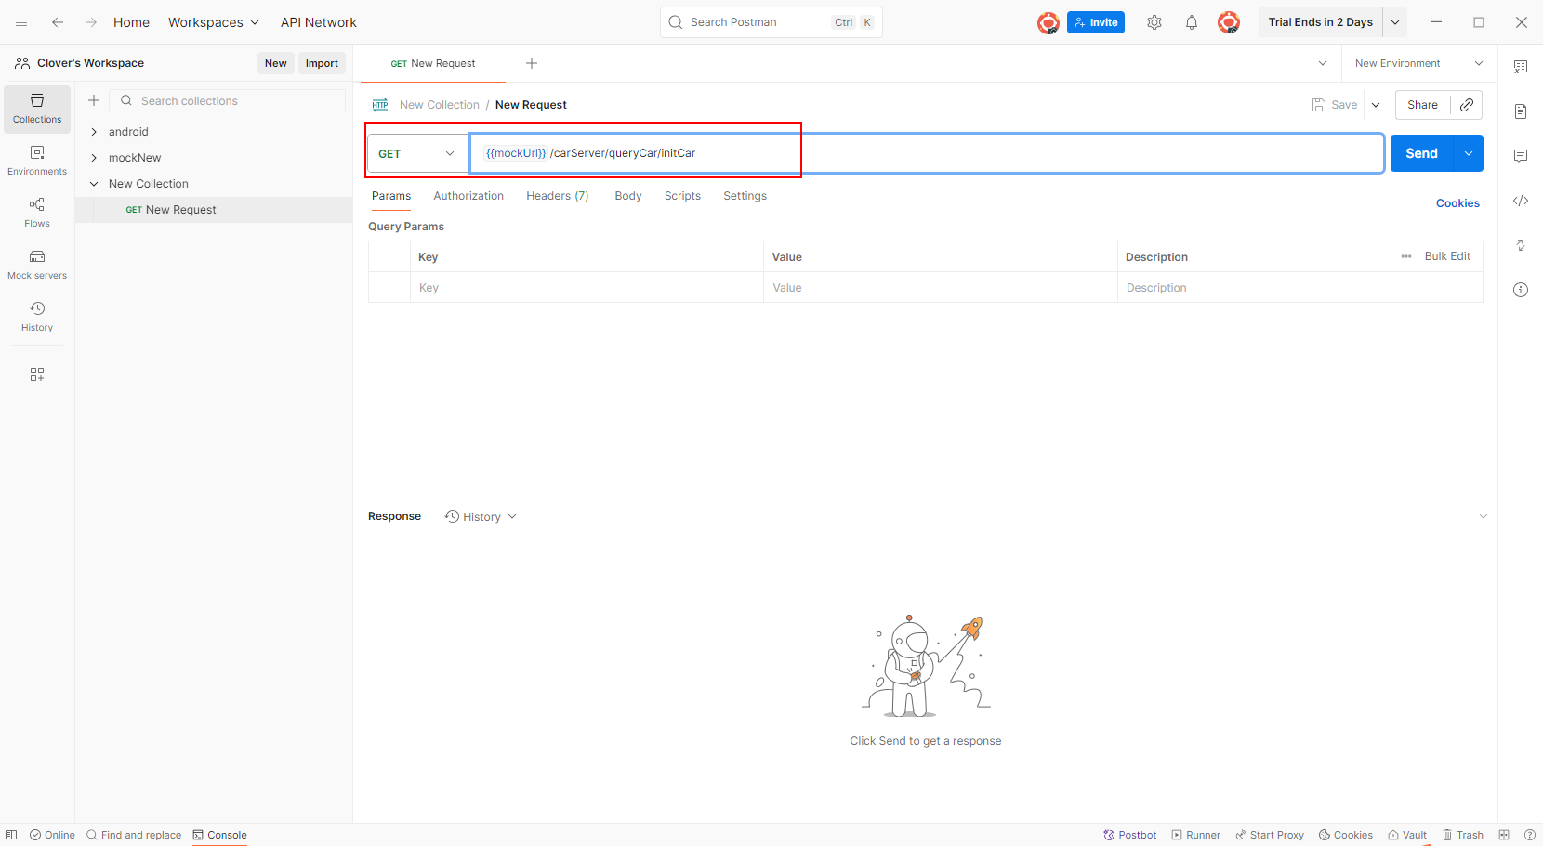Open Runner in the status bar
The image size is (1543, 846).
coord(1196,835)
